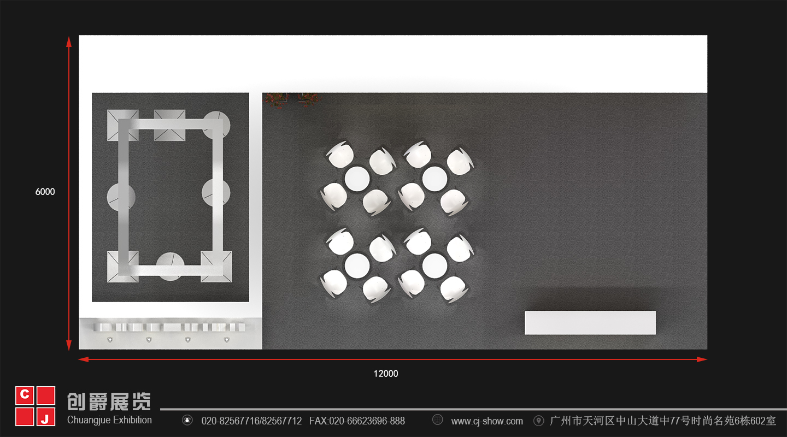
Task: Click the globe icon beside the website
Action: pyautogui.click(x=438, y=420)
